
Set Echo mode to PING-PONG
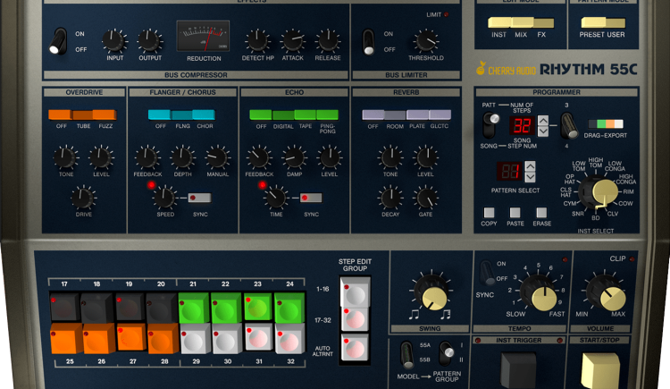[327, 114]
